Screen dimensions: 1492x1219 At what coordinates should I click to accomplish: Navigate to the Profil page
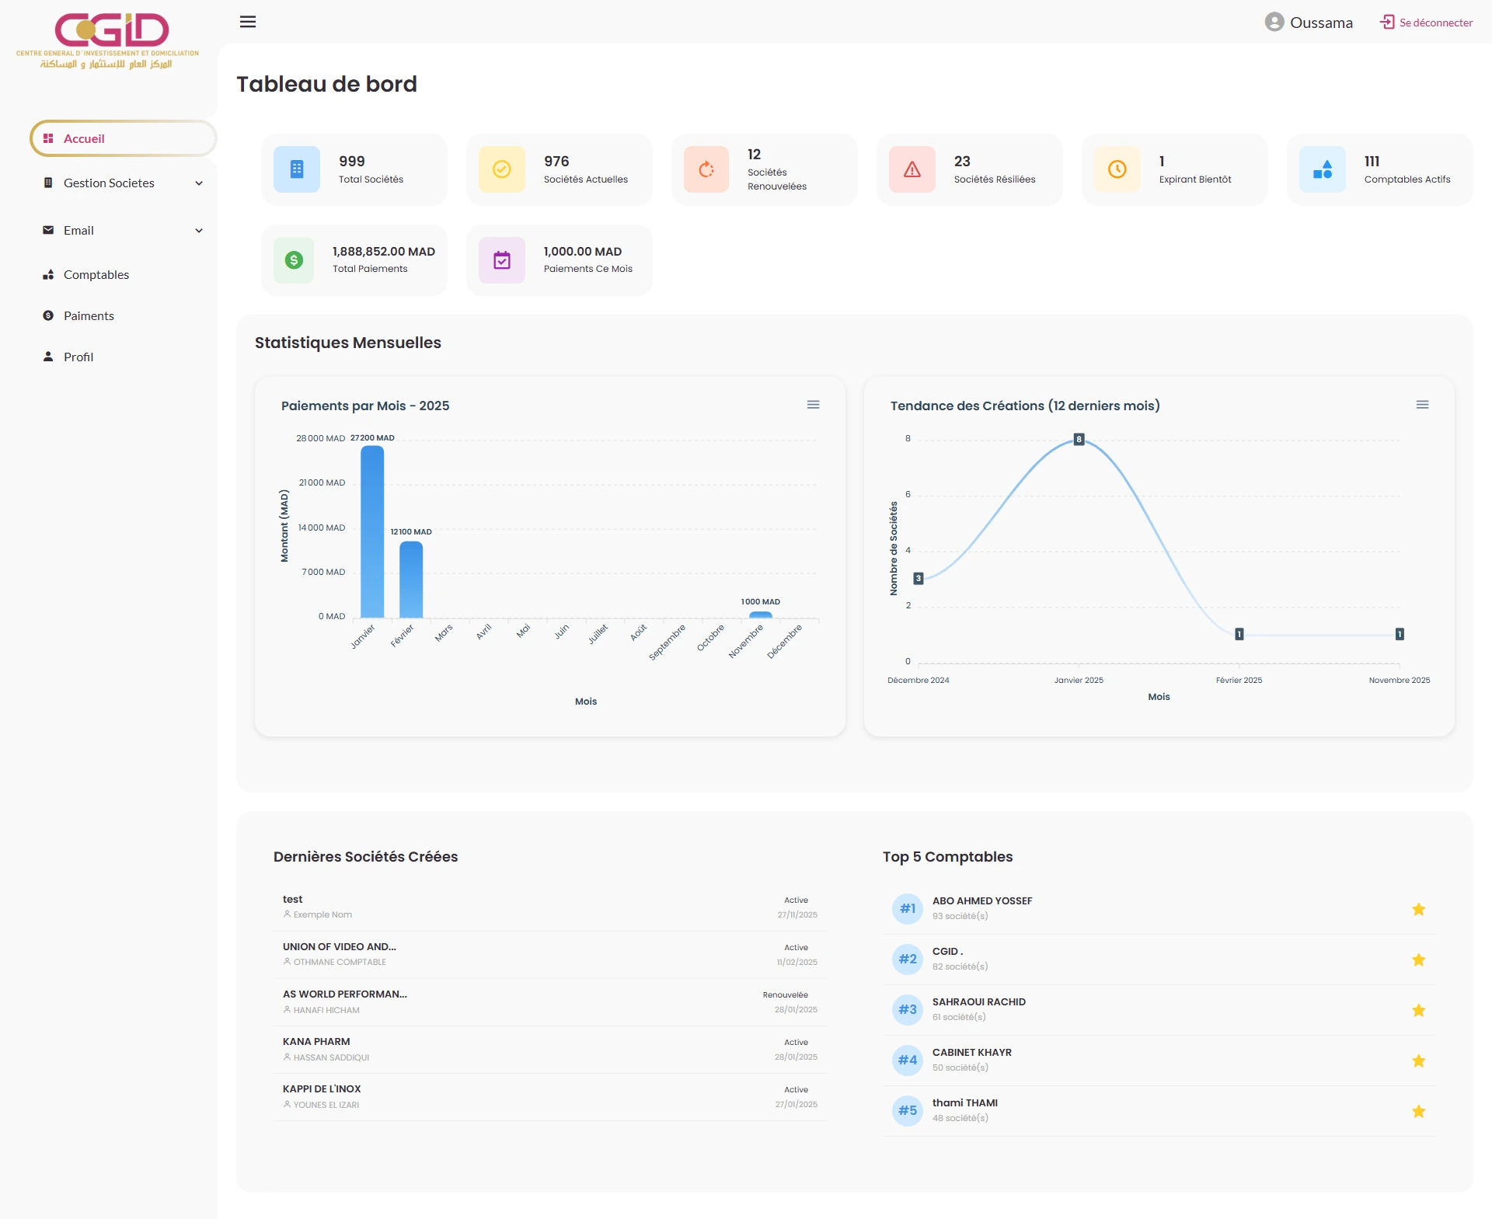[x=80, y=356]
